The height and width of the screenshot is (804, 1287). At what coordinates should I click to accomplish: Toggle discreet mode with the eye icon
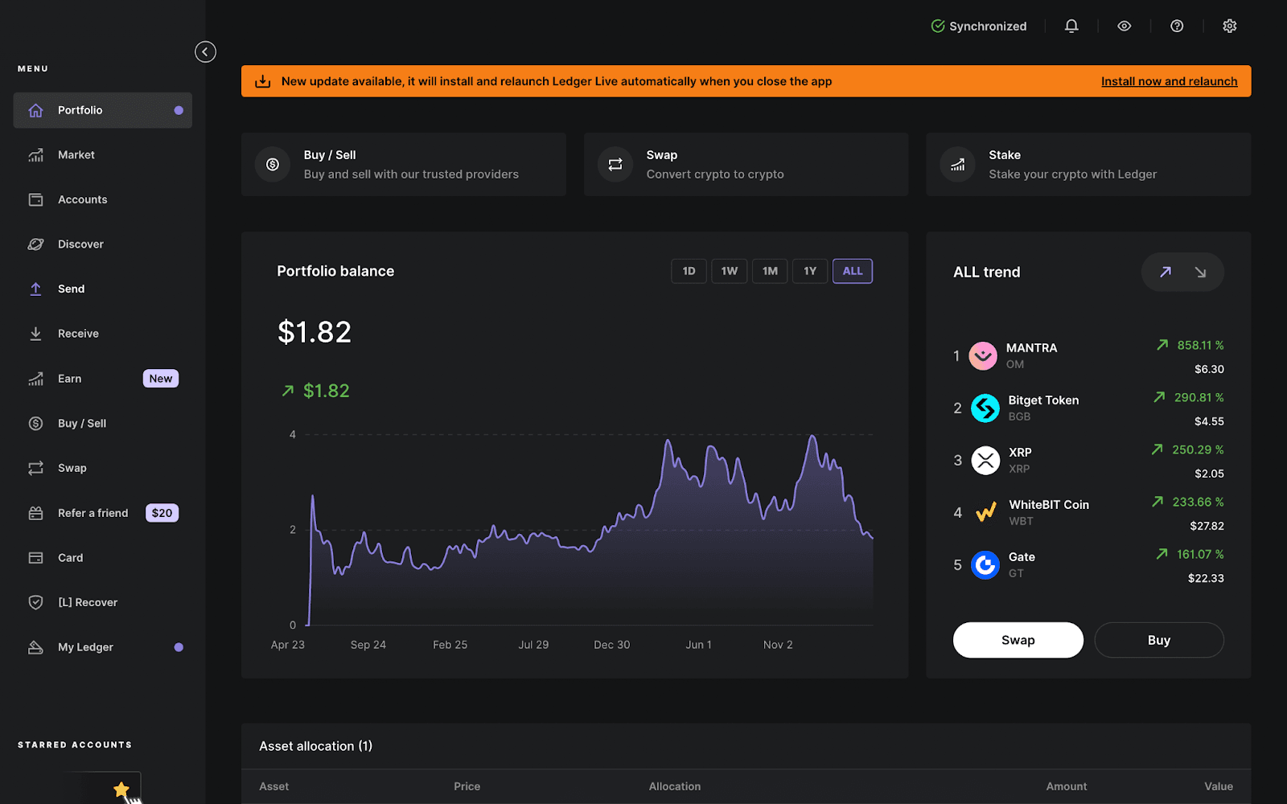(x=1123, y=26)
